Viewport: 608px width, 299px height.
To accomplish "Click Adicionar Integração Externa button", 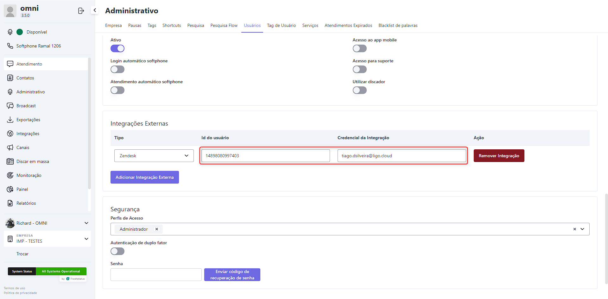I will [x=145, y=177].
